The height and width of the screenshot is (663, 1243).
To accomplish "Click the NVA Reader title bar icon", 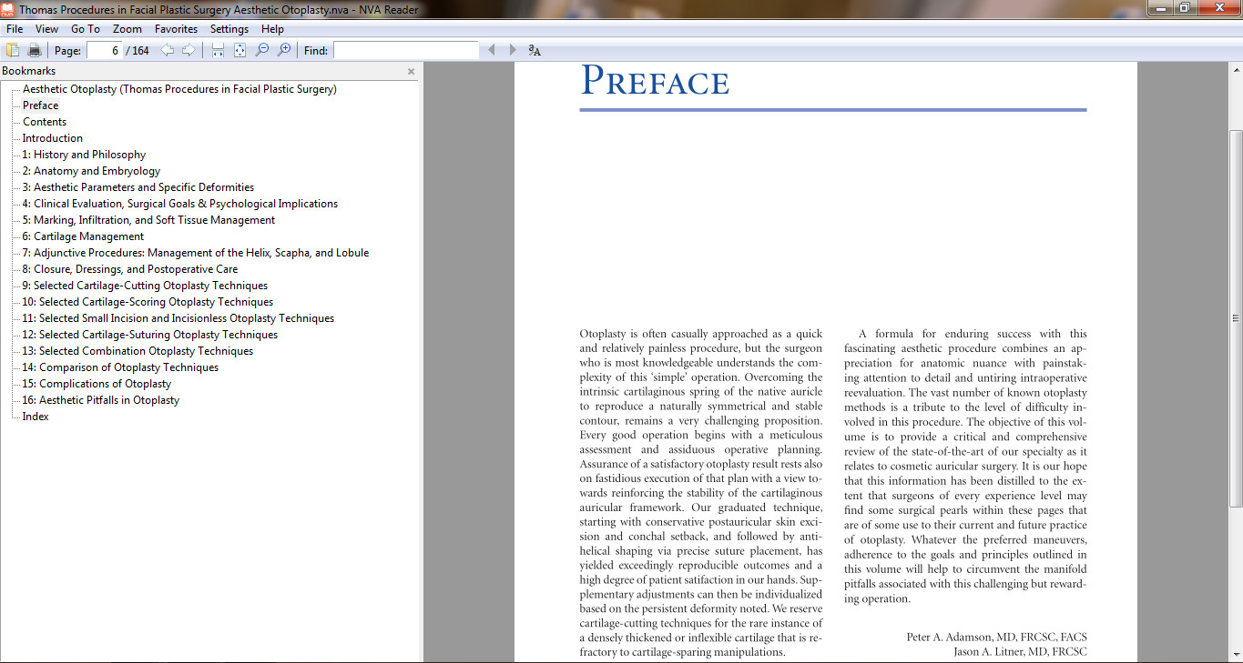I will (7, 8).
